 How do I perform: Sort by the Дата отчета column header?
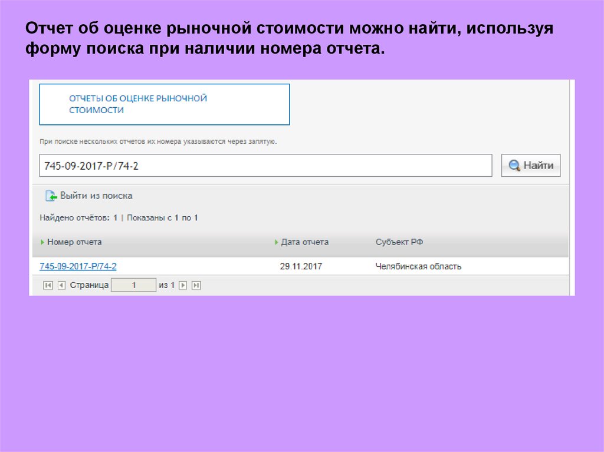[304, 242]
